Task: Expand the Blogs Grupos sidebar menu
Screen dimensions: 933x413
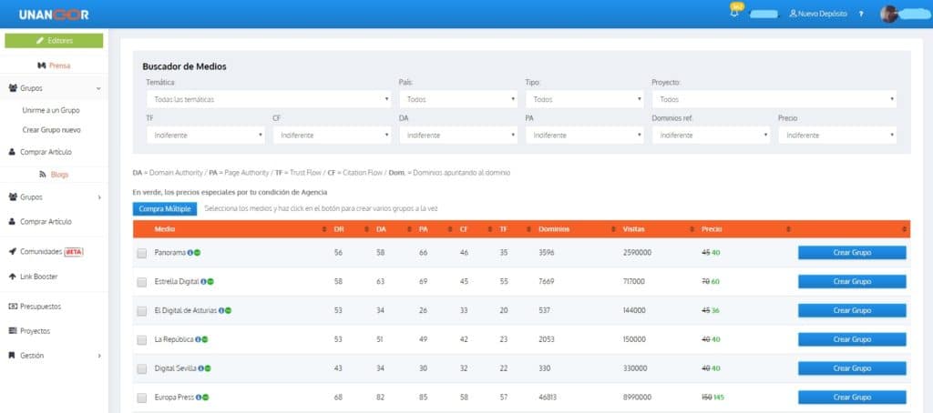Action: pyautogui.click(x=54, y=196)
